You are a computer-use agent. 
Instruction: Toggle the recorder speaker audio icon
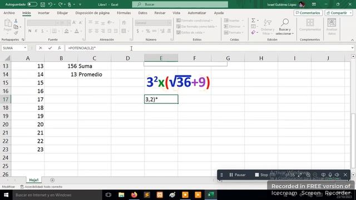pos(337,175)
